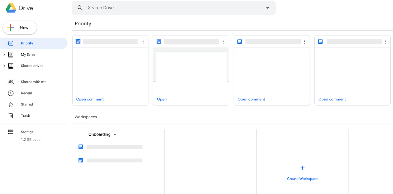Open more options on first priority card
This screenshot has height=194, width=393.
point(143,42)
